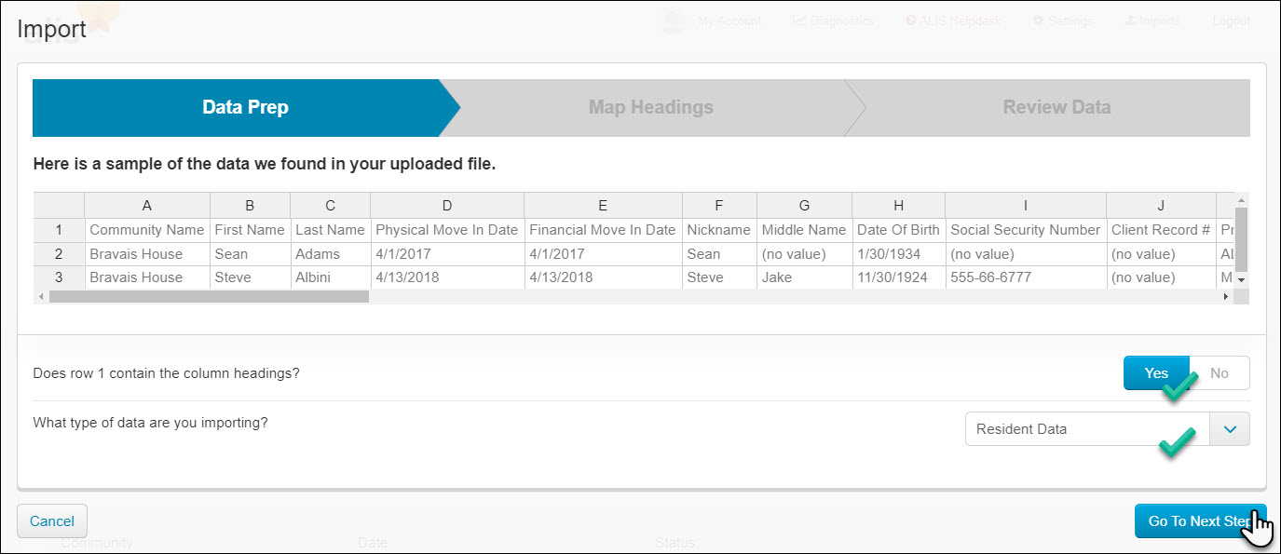Image resolution: width=1281 pixels, height=554 pixels.
Task: Open the Map Headings step tab
Action: [x=650, y=108]
